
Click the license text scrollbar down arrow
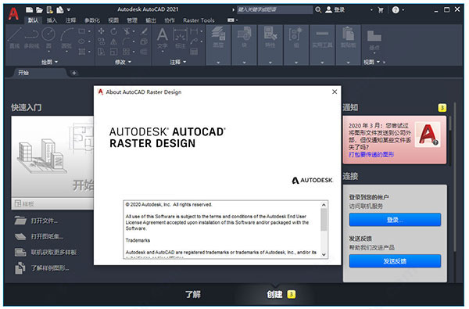click(324, 254)
